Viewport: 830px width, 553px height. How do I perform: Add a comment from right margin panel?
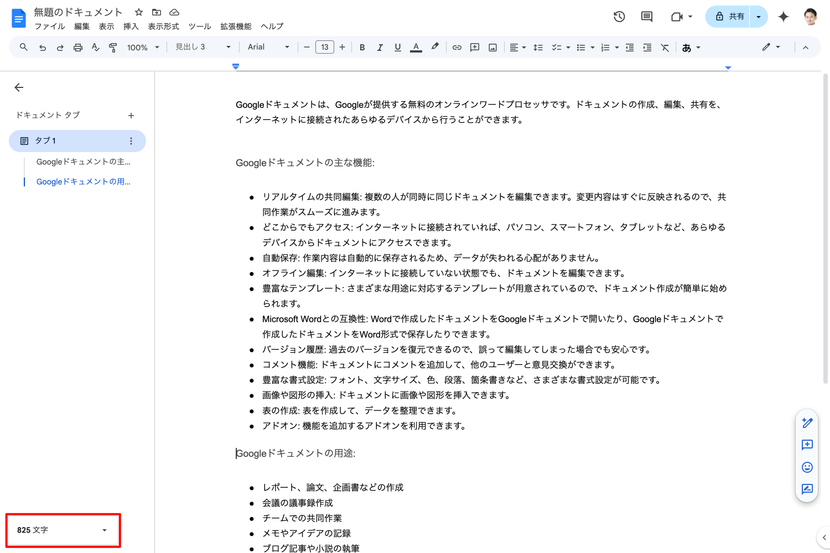click(807, 445)
